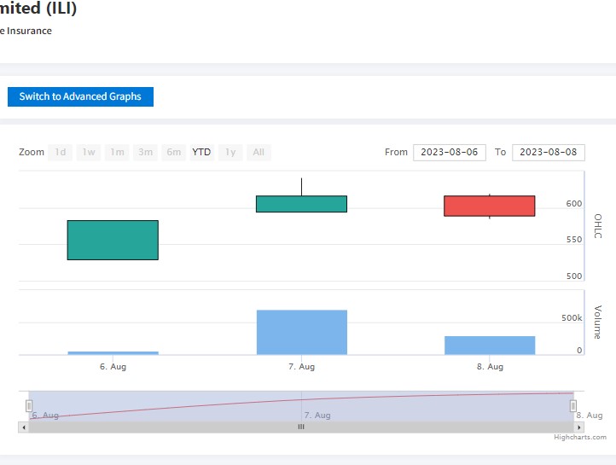Image resolution: width=616 pixels, height=465 pixels.
Task: Click the To date field
Action: [x=548, y=153]
